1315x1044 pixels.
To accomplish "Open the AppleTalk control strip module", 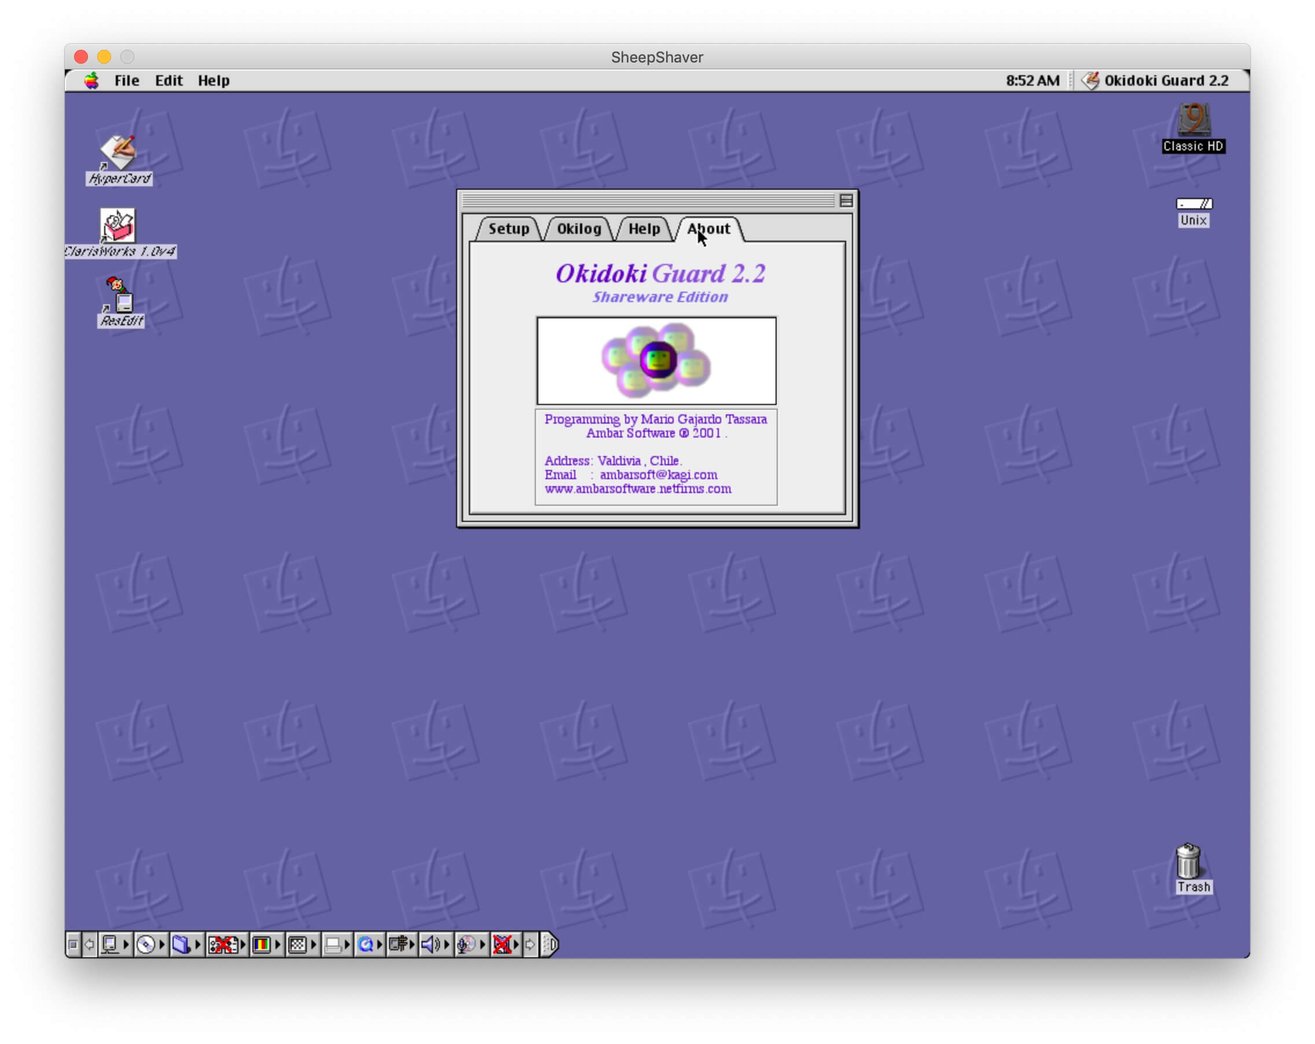I will [x=109, y=944].
